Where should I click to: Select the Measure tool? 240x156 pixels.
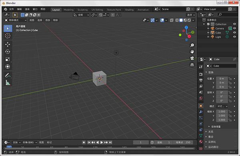[x=8, y=83]
